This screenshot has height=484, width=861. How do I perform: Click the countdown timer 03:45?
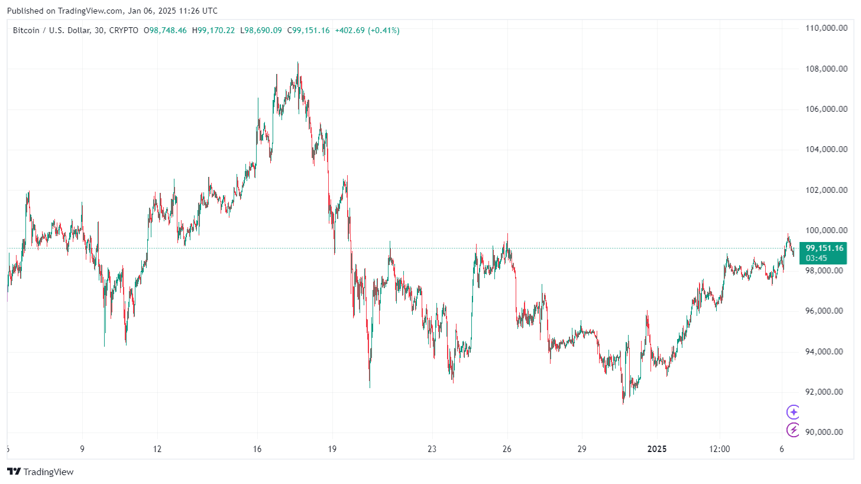[816, 258]
